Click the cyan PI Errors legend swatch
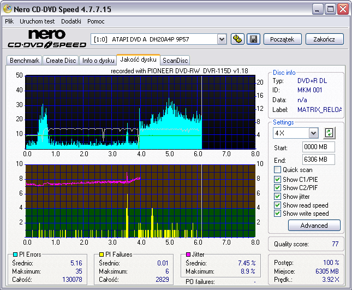The height and width of the screenshot is (290, 352). tap(15, 255)
